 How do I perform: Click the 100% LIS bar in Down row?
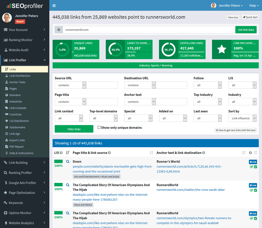click(58, 161)
